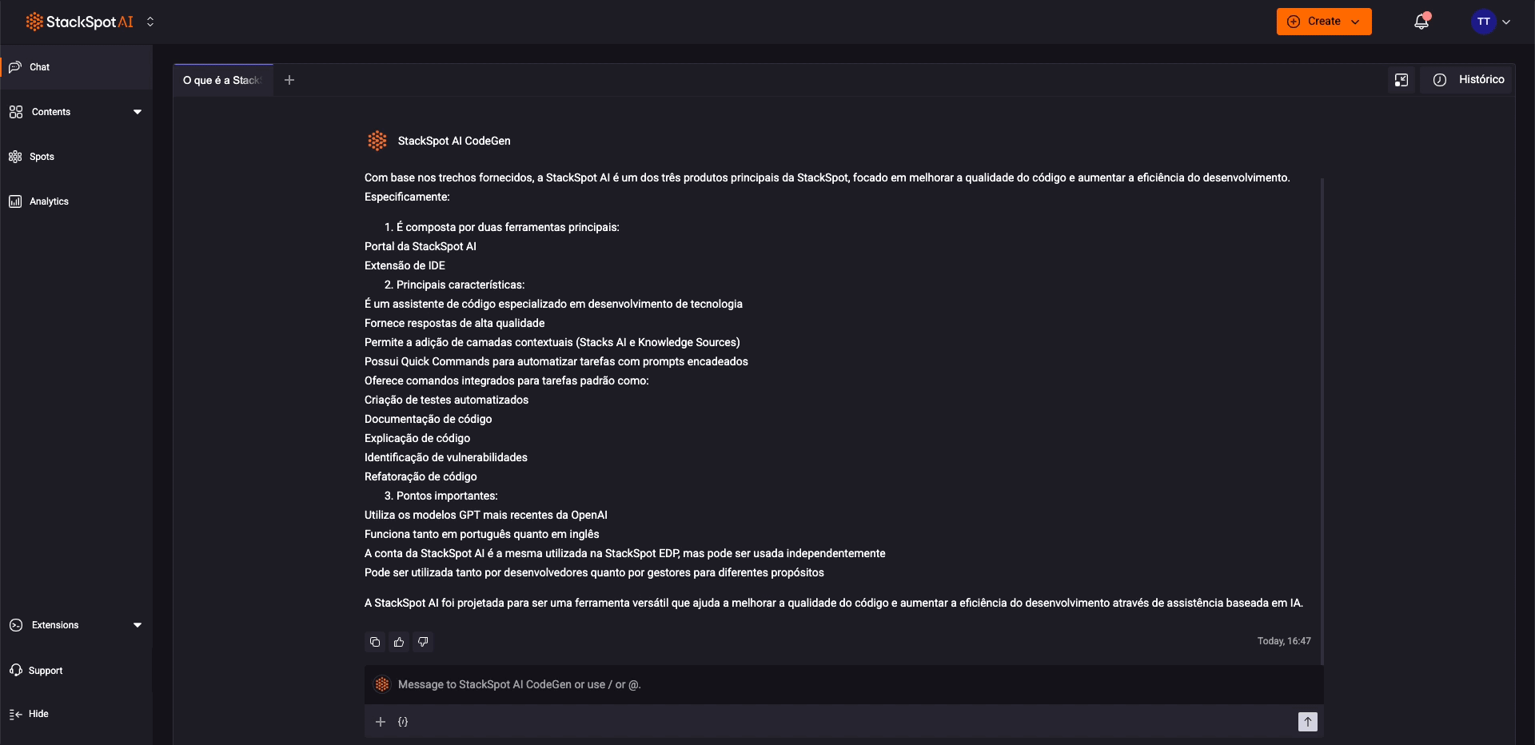
Task: Add a new chat tab
Action: pos(289,80)
